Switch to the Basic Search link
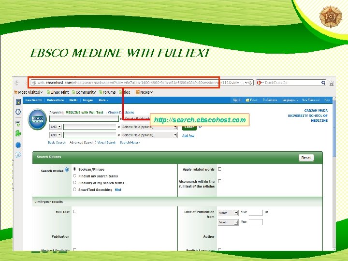The height and width of the screenshot is (261, 348). point(57,142)
